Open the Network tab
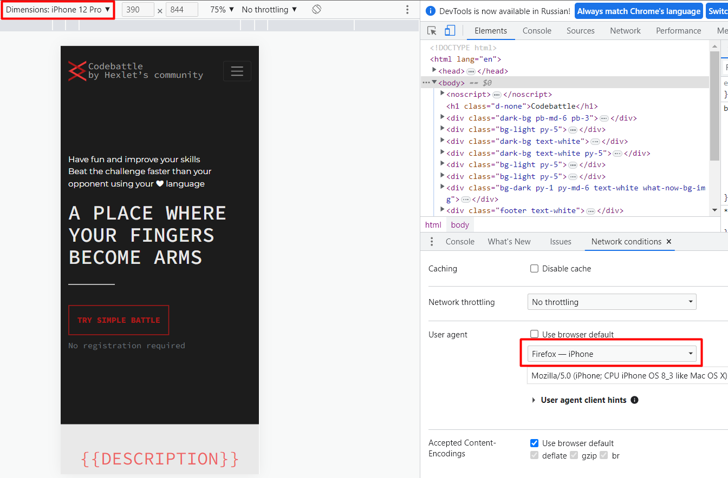This screenshot has height=478, width=728. pyautogui.click(x=625, y=31)
